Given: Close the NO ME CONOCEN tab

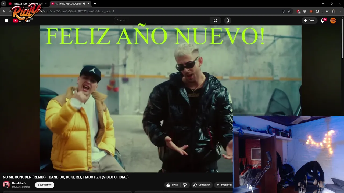Looking at the screenshot, I should 88,4.
